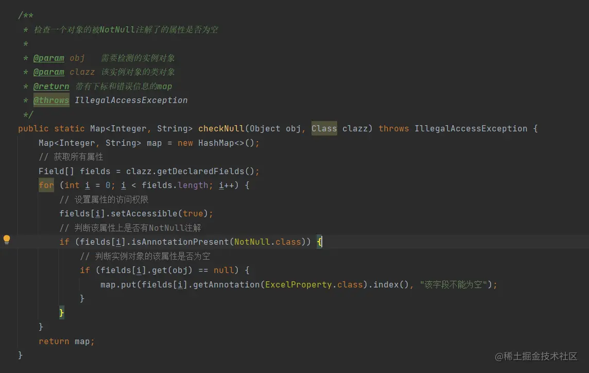Click the yellow lightbulb intention icon
The height and width of the screenshot is (373, 589).
pos(7,240)
